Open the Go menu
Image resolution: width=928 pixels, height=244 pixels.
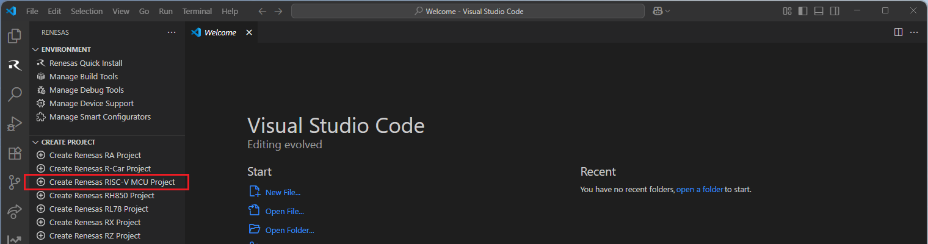coord(144,11)
